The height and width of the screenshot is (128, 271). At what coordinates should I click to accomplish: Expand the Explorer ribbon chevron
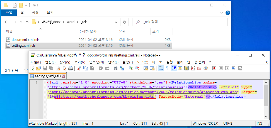[x=222, y=13]
